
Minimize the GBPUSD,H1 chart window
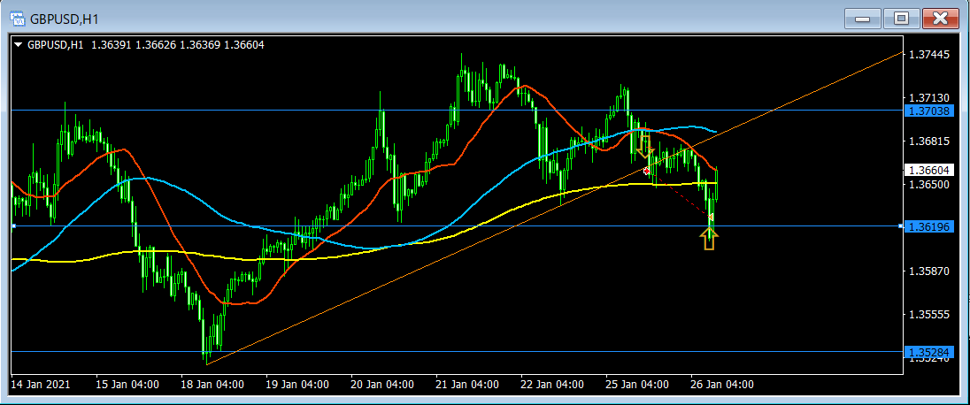[862, 19]
